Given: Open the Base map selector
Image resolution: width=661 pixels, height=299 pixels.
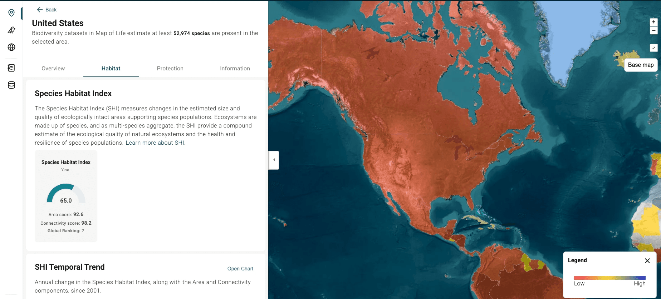Looking at the screenshot, I should [641, 65].
